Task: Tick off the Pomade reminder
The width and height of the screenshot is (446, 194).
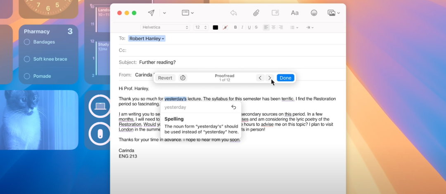Action: 27,76
